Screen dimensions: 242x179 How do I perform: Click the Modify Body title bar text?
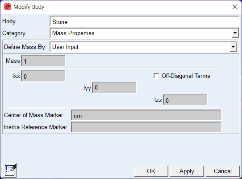[29, 7]
